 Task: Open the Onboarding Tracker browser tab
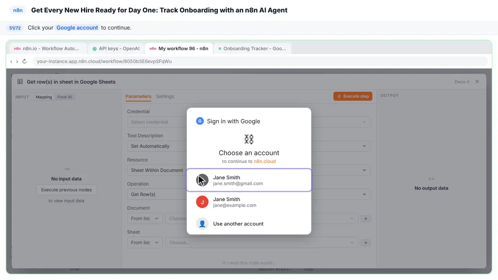click(x=252, y=49)
